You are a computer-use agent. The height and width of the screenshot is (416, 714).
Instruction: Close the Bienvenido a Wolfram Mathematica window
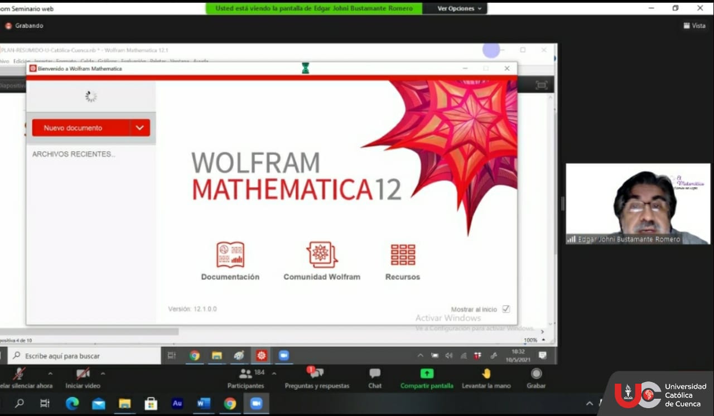click(x=506, y=68)
